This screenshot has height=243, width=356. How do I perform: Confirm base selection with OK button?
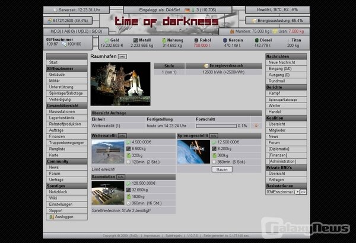pyautogui.click(x=303, y=192)
